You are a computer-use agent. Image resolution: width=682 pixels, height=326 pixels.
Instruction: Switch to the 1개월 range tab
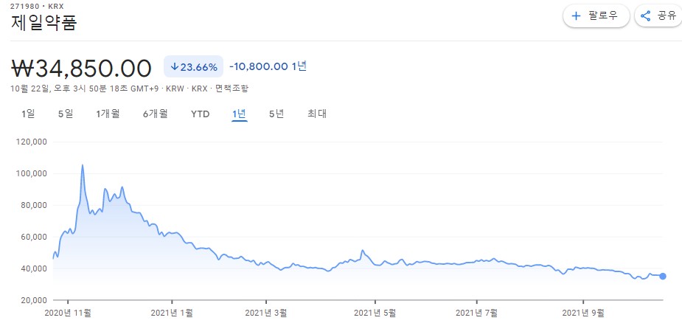coord(108,114)
